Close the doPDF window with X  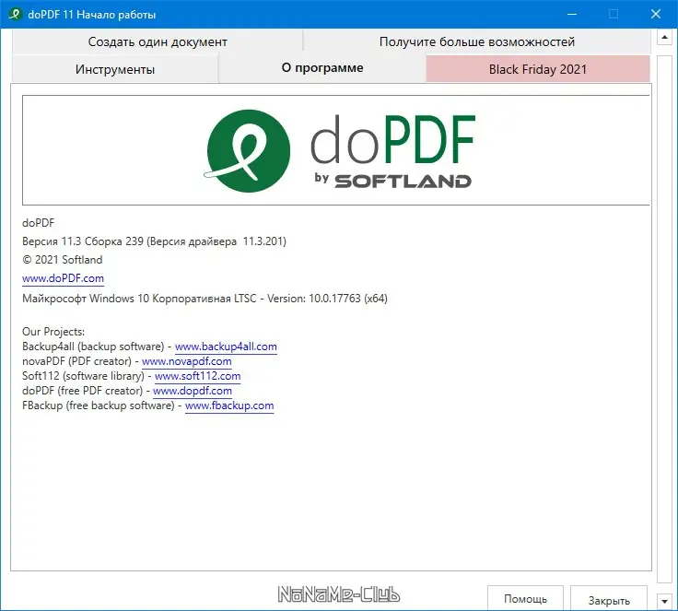(656, 14)
